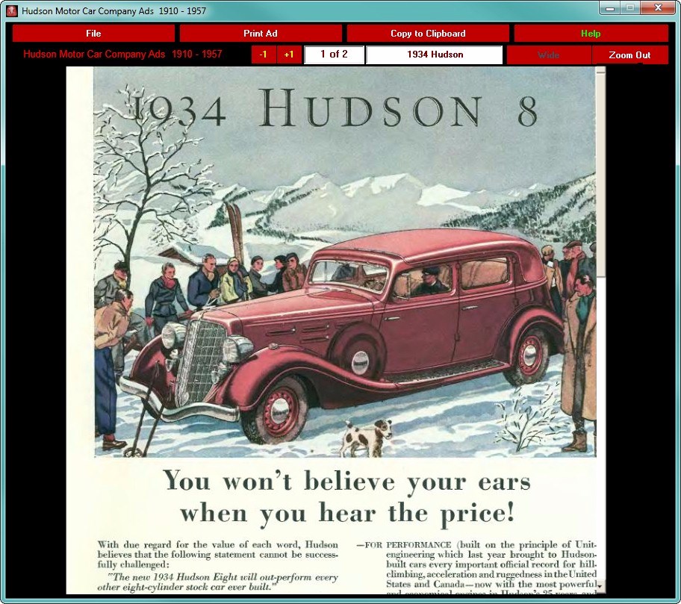Image resolution: width=681 pixels, height=604 pixels.
Task: Open the File menu
Action: pos(93,34)
